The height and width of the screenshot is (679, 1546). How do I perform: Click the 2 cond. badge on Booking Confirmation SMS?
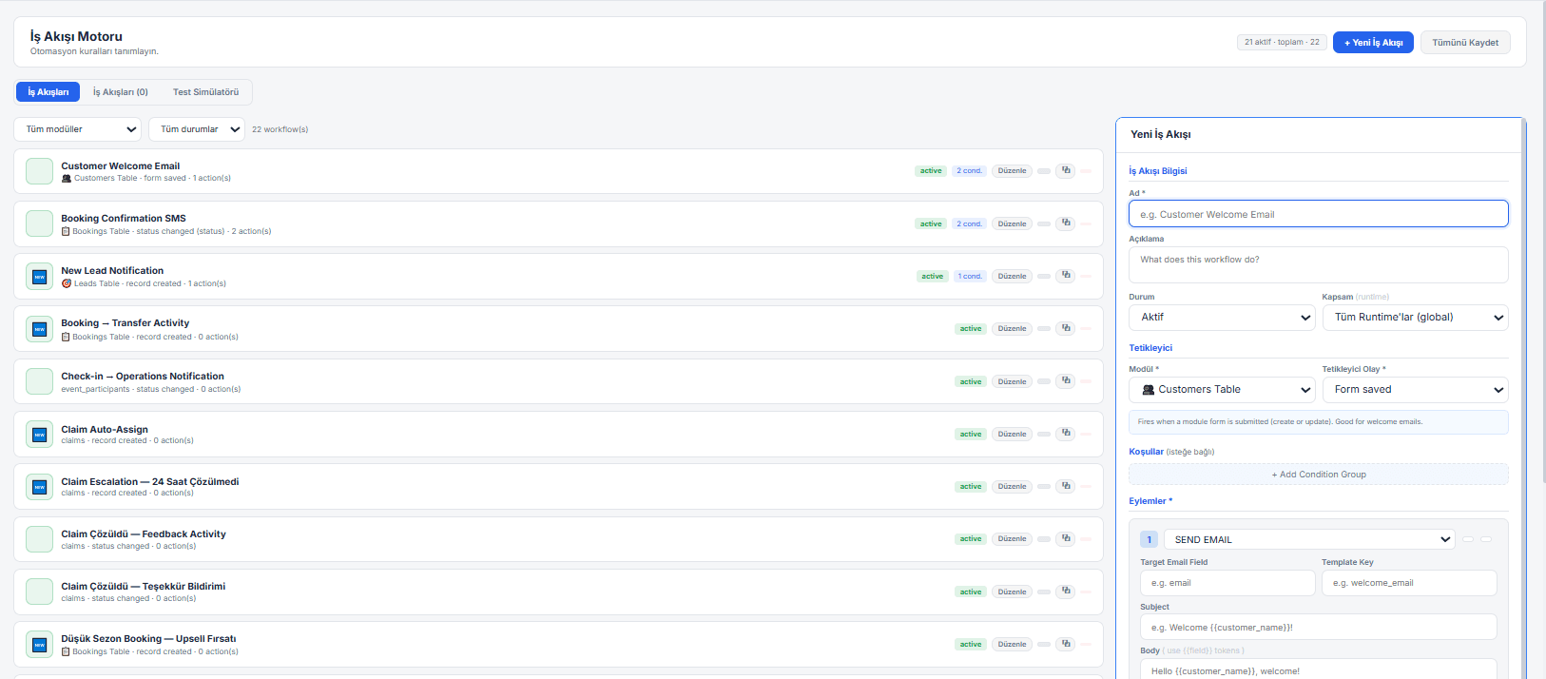coord(970,223)
